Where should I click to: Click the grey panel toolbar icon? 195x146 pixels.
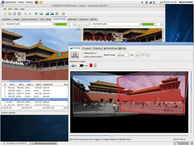(57, 14)
